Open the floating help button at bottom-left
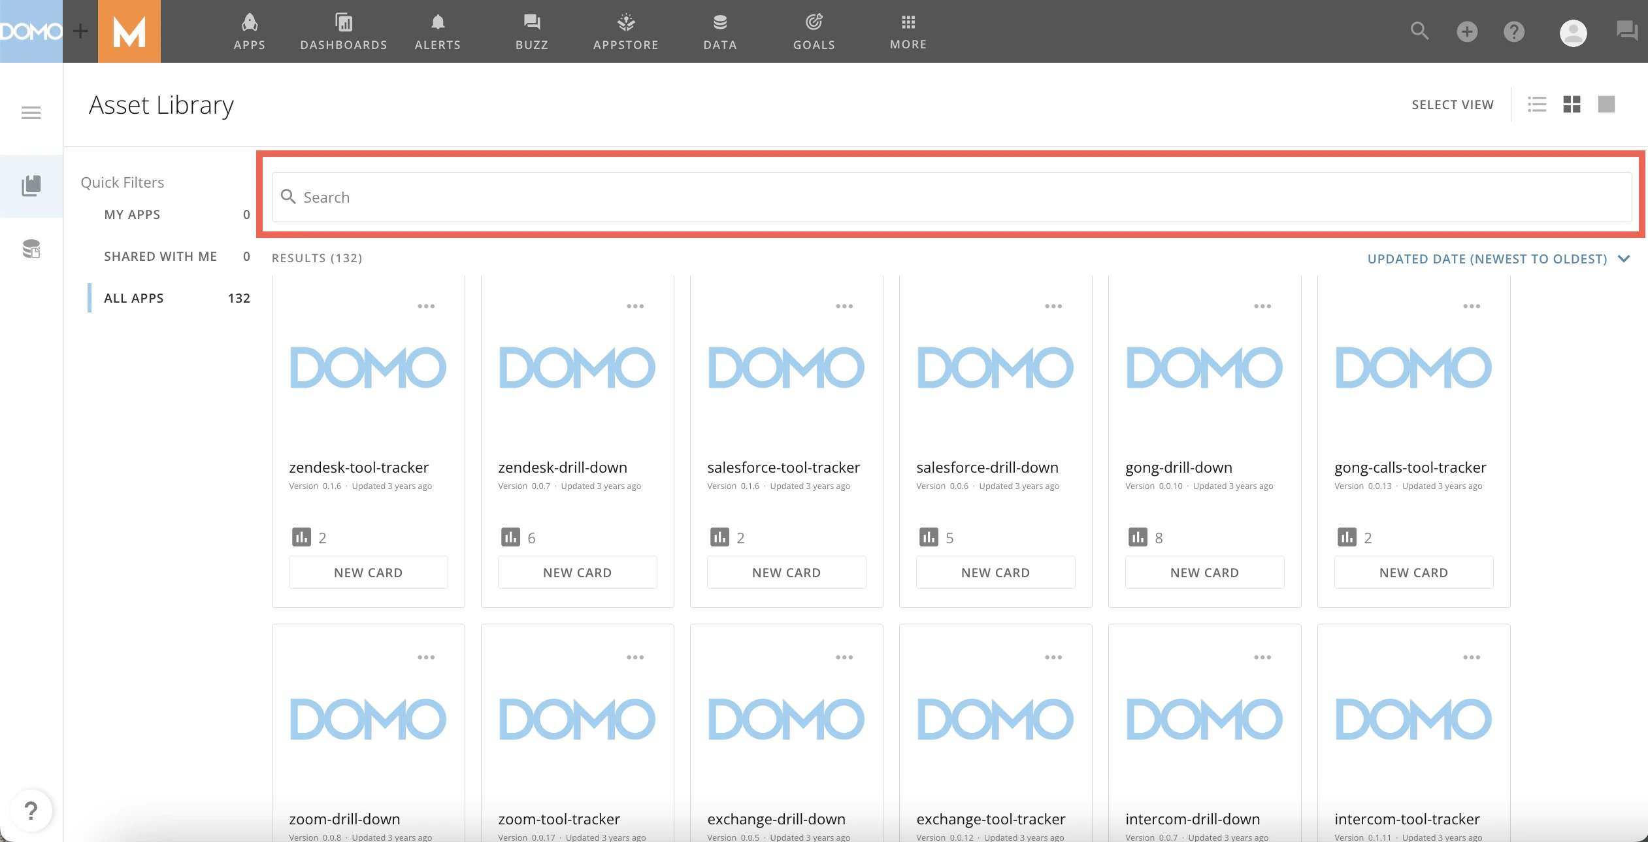 tap(31, 811)
